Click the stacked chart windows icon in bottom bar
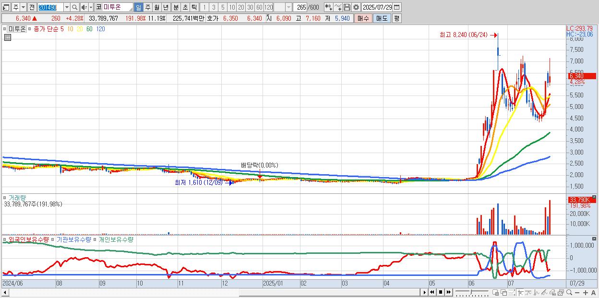The image size is (599, 298). pyautogui.click(x=561, y=293)
